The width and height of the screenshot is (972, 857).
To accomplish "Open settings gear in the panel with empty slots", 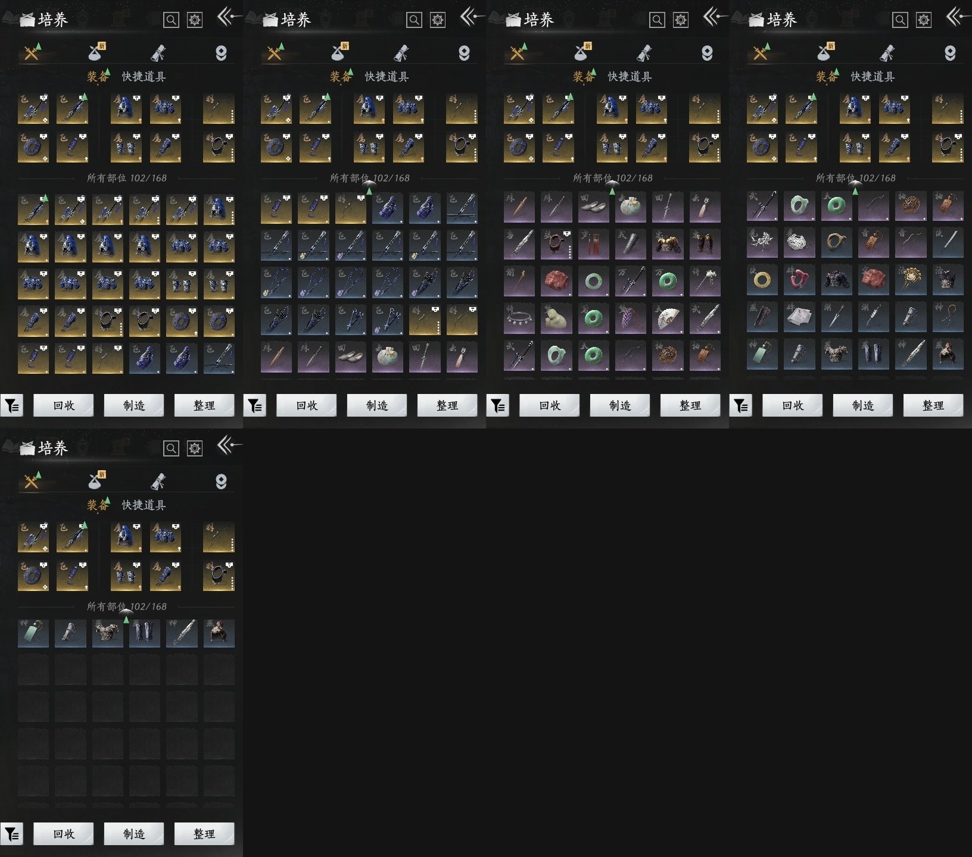I will click(x=195, y=448).
